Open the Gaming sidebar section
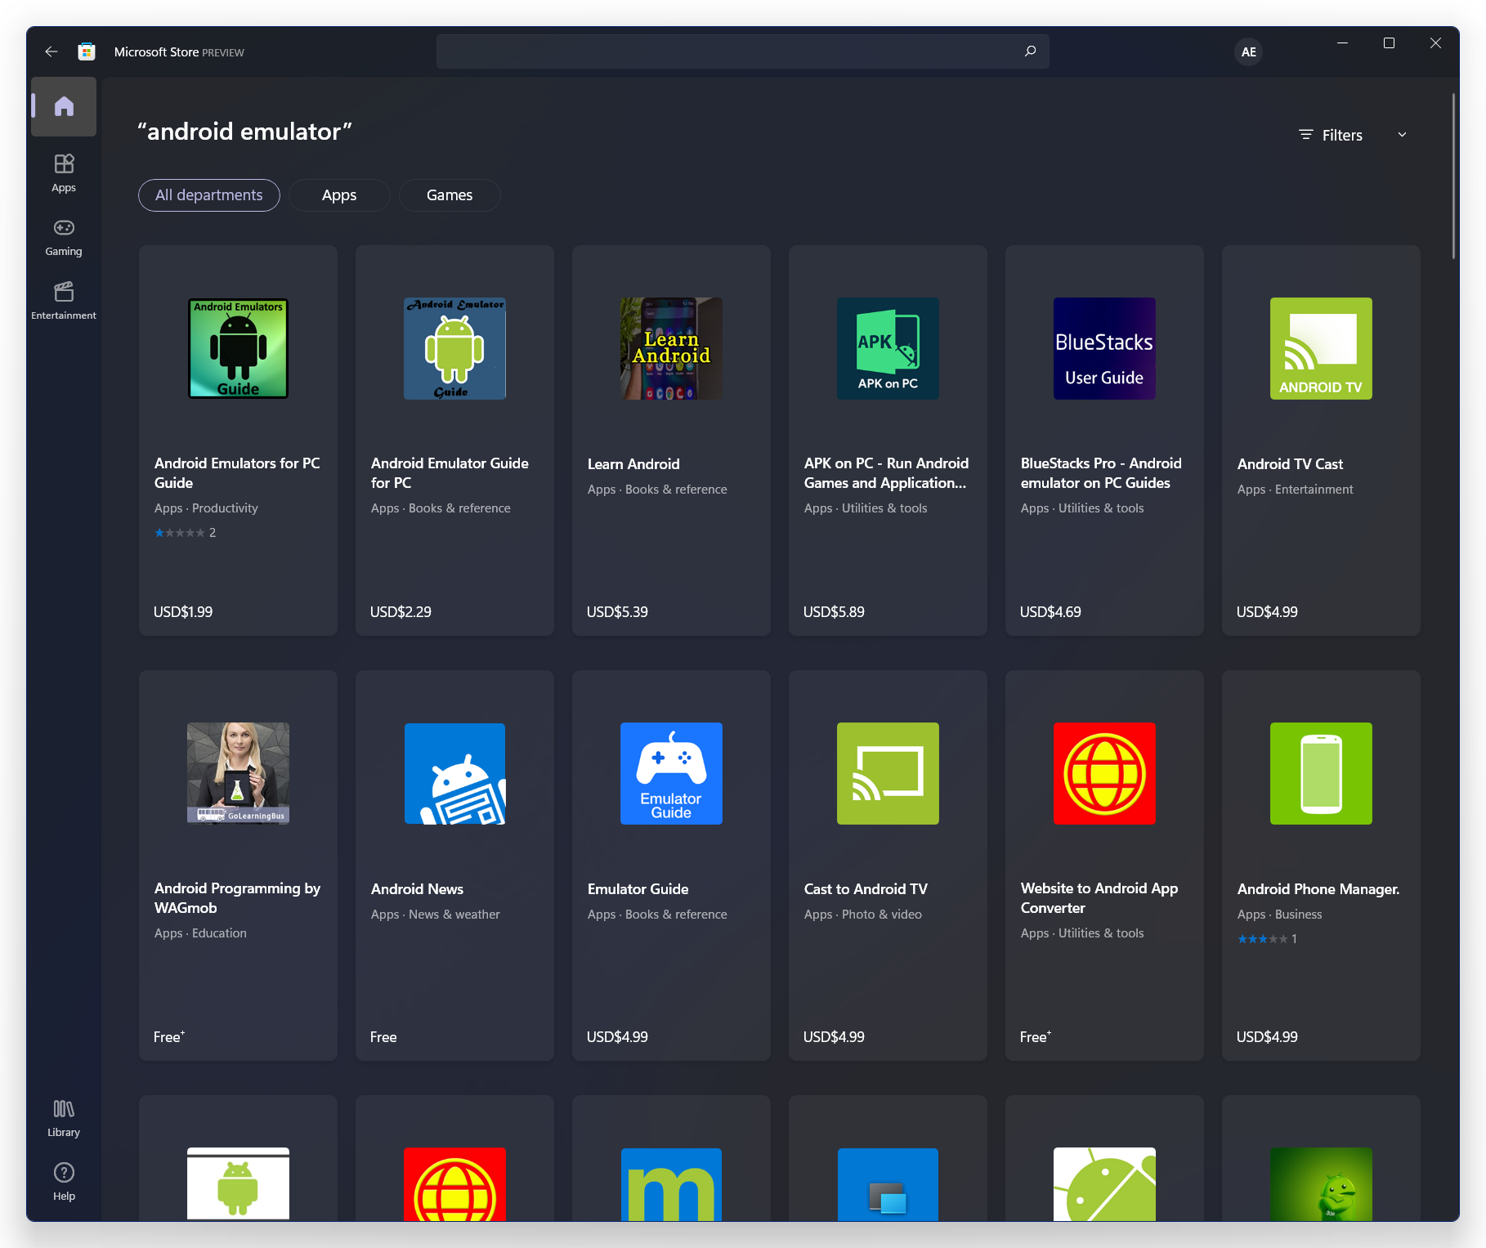Screen dimensions: 1486x1248 pos(64,237)
